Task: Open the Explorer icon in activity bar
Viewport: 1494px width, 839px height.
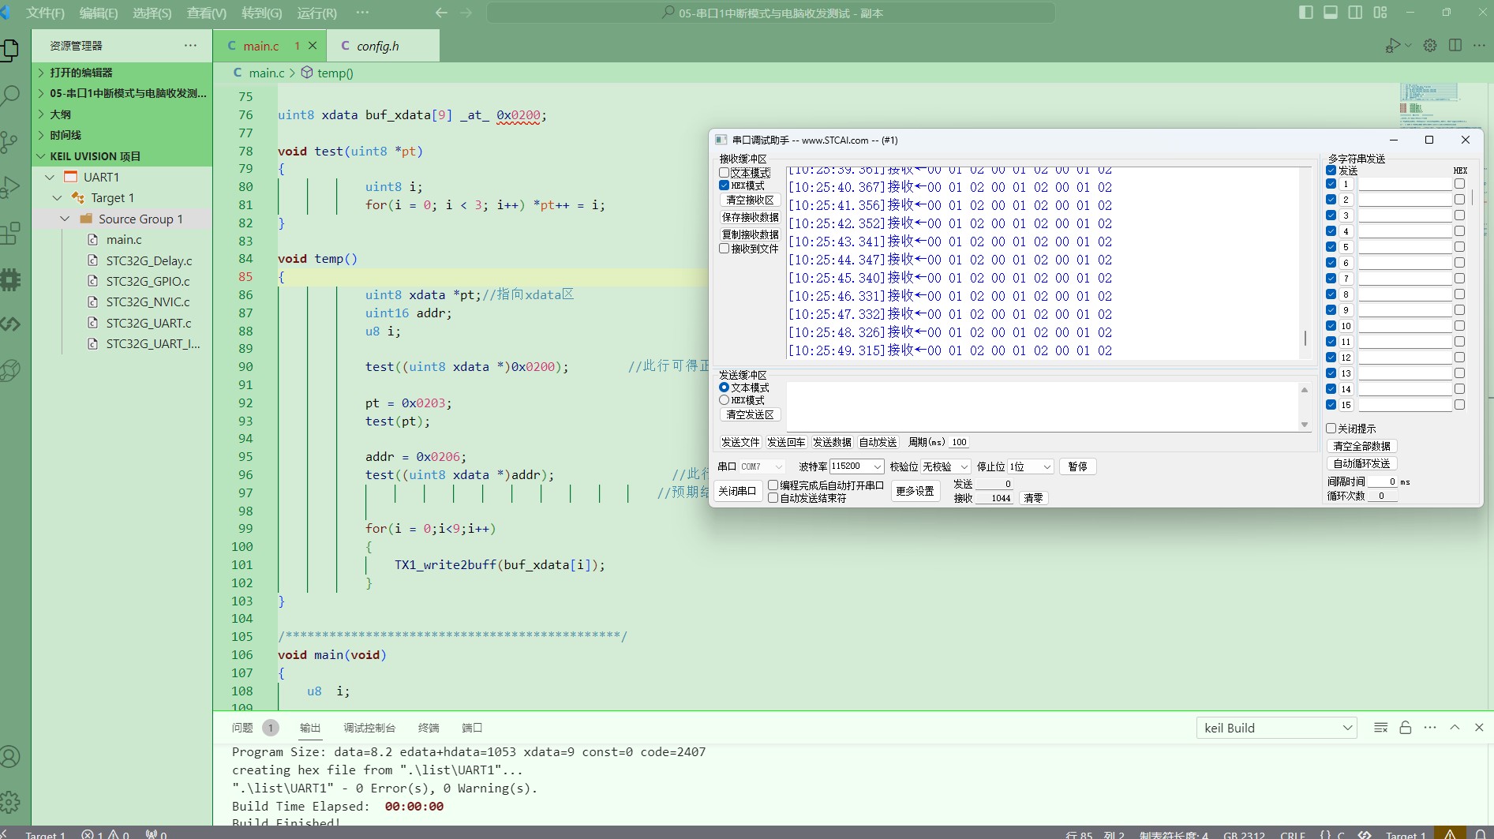Action: coord(10,50)
